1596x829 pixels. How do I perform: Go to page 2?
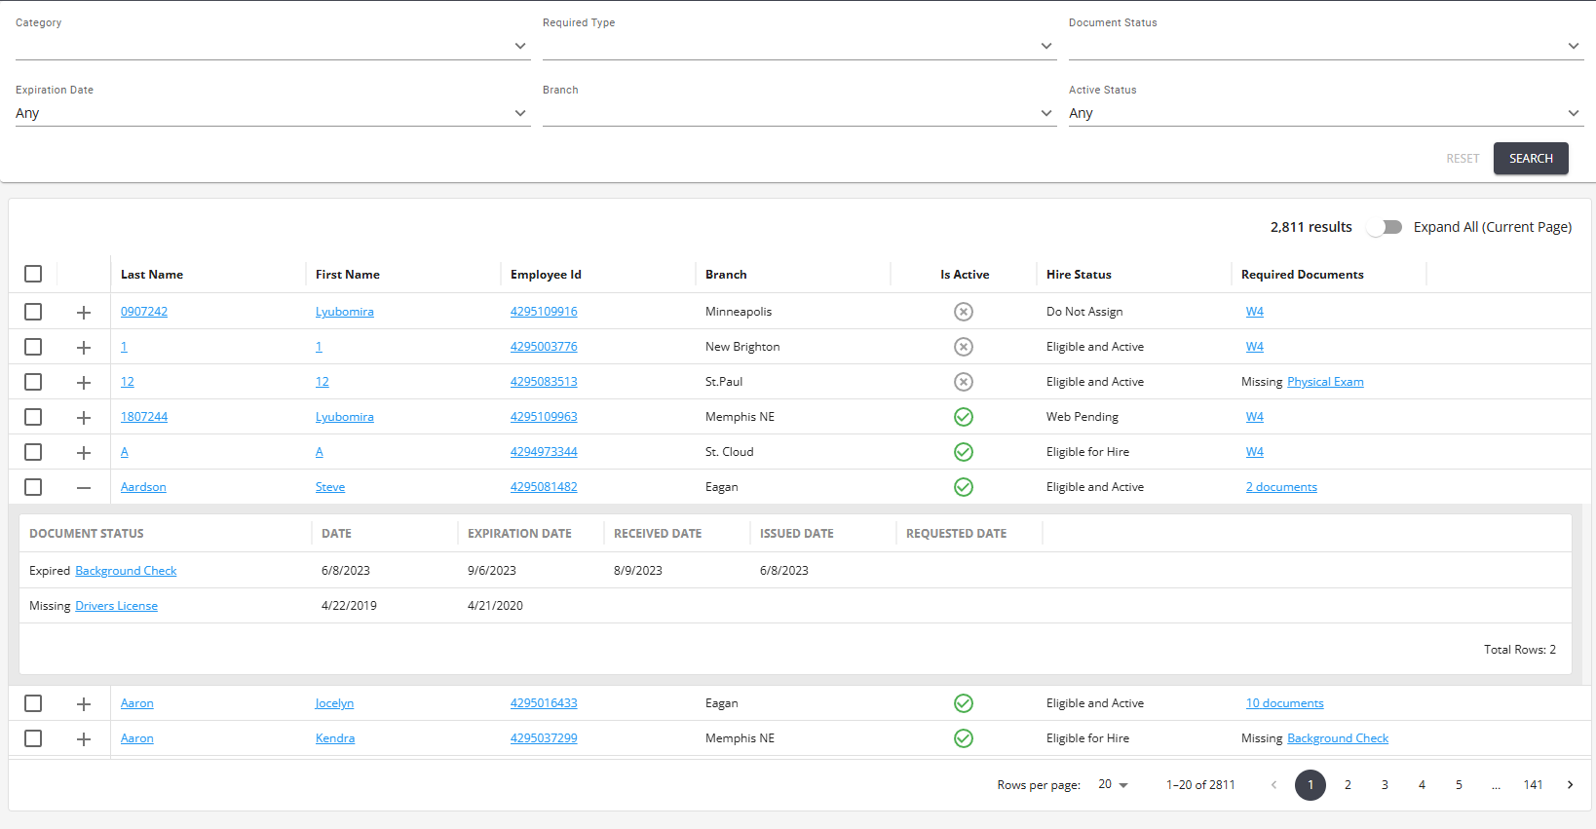[x=1348, y=785]
